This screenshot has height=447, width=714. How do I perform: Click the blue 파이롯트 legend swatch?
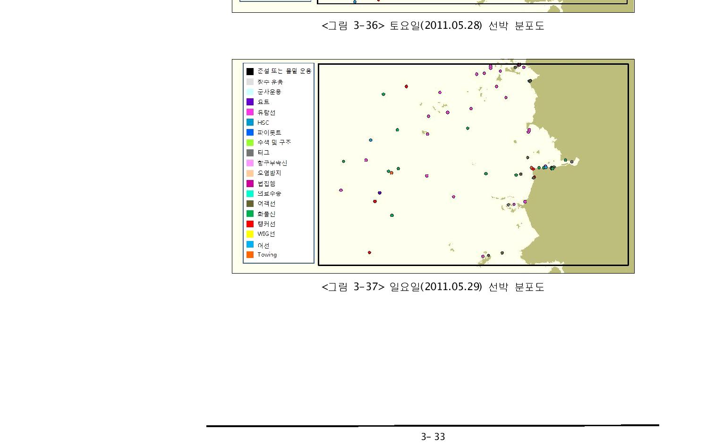[250, 132]
